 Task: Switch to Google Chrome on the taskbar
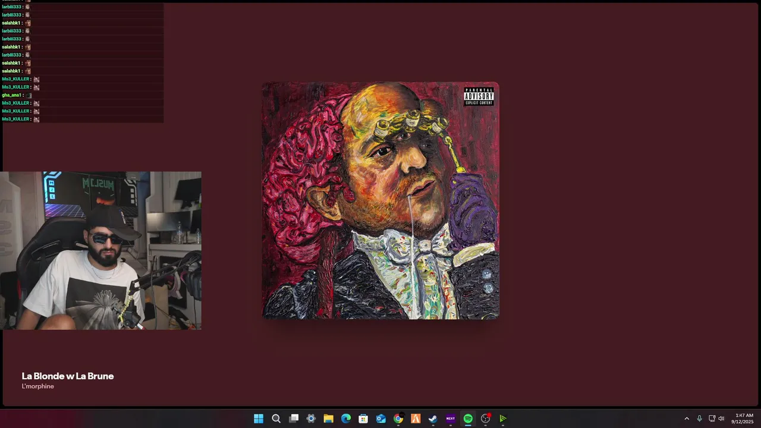(398, 418)
